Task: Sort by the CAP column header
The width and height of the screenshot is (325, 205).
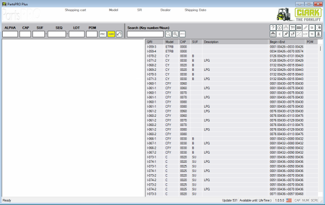Action: tap(185, 42)
